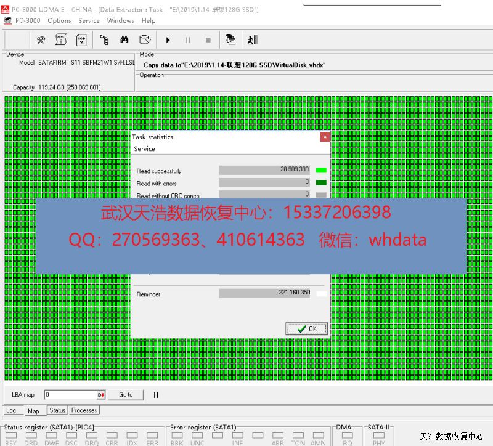Screen dimensions: 493x446
Task: Switch to the Processes tab
Action: click(84, 410)
